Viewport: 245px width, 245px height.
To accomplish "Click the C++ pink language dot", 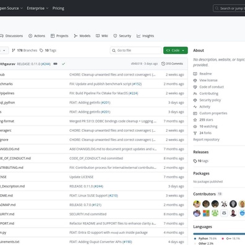I will (223, 239).
